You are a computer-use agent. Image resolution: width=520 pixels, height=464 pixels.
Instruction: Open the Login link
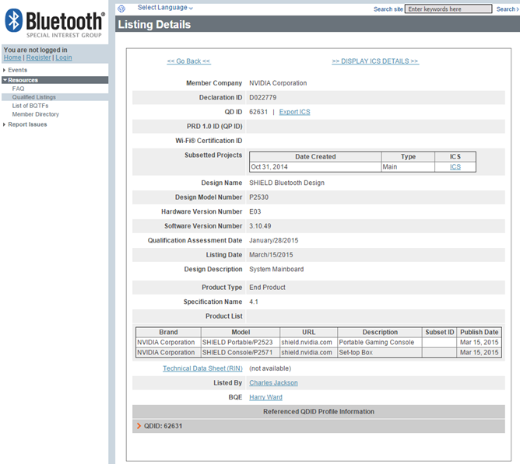click(x=64, y=58)
